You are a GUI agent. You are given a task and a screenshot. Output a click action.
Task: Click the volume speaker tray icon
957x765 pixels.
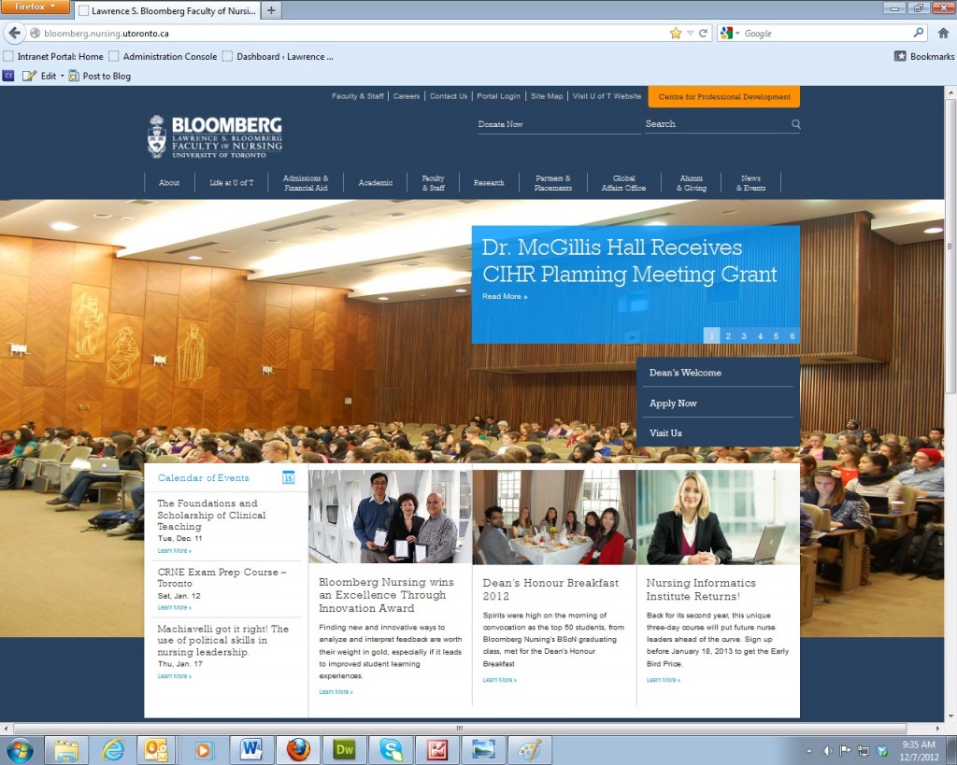click(x=828, y=750)
